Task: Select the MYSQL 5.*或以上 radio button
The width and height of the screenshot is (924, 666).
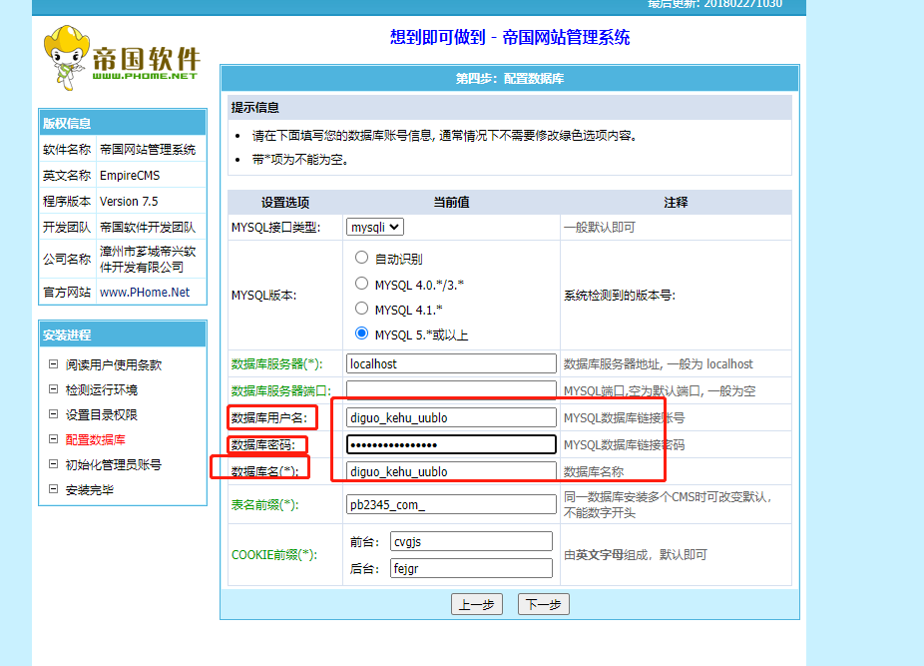Action: (361, 333)
